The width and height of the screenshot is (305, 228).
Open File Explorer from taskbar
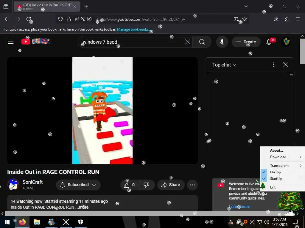pyautogui.click(x=37, y=222)
